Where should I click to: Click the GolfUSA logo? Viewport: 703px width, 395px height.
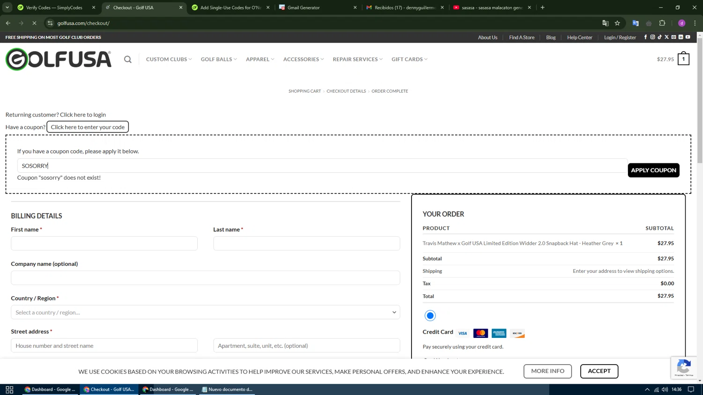59,59
